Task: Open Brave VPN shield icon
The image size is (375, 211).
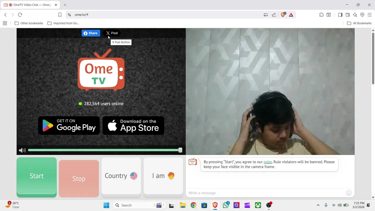Action: click(x=362, y=15)
